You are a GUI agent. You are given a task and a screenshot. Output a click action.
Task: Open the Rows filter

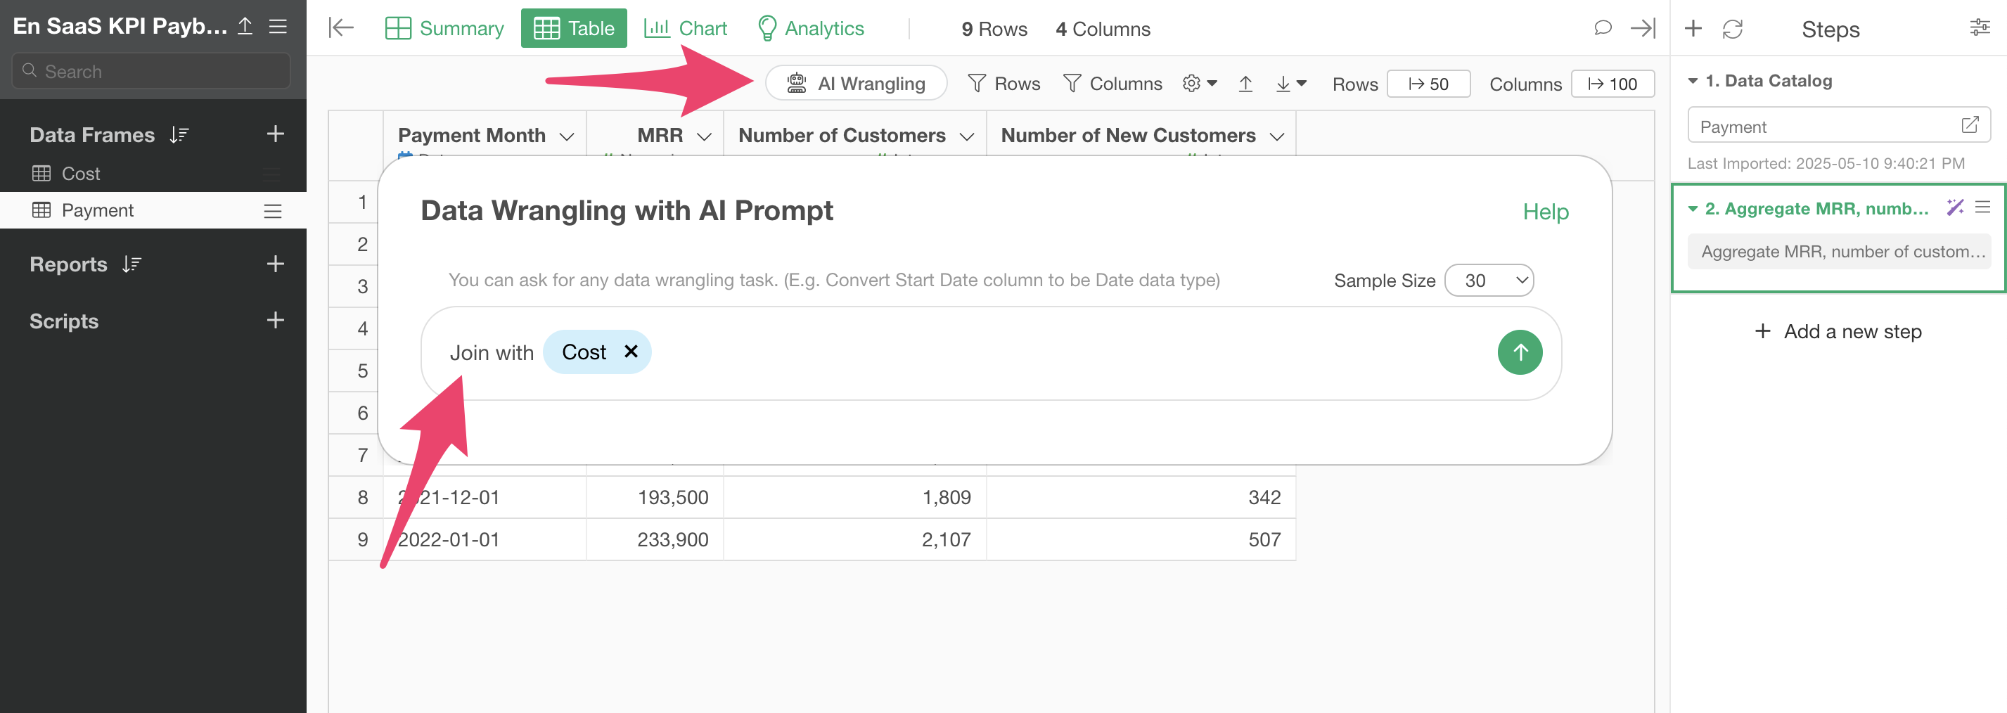1003,84
